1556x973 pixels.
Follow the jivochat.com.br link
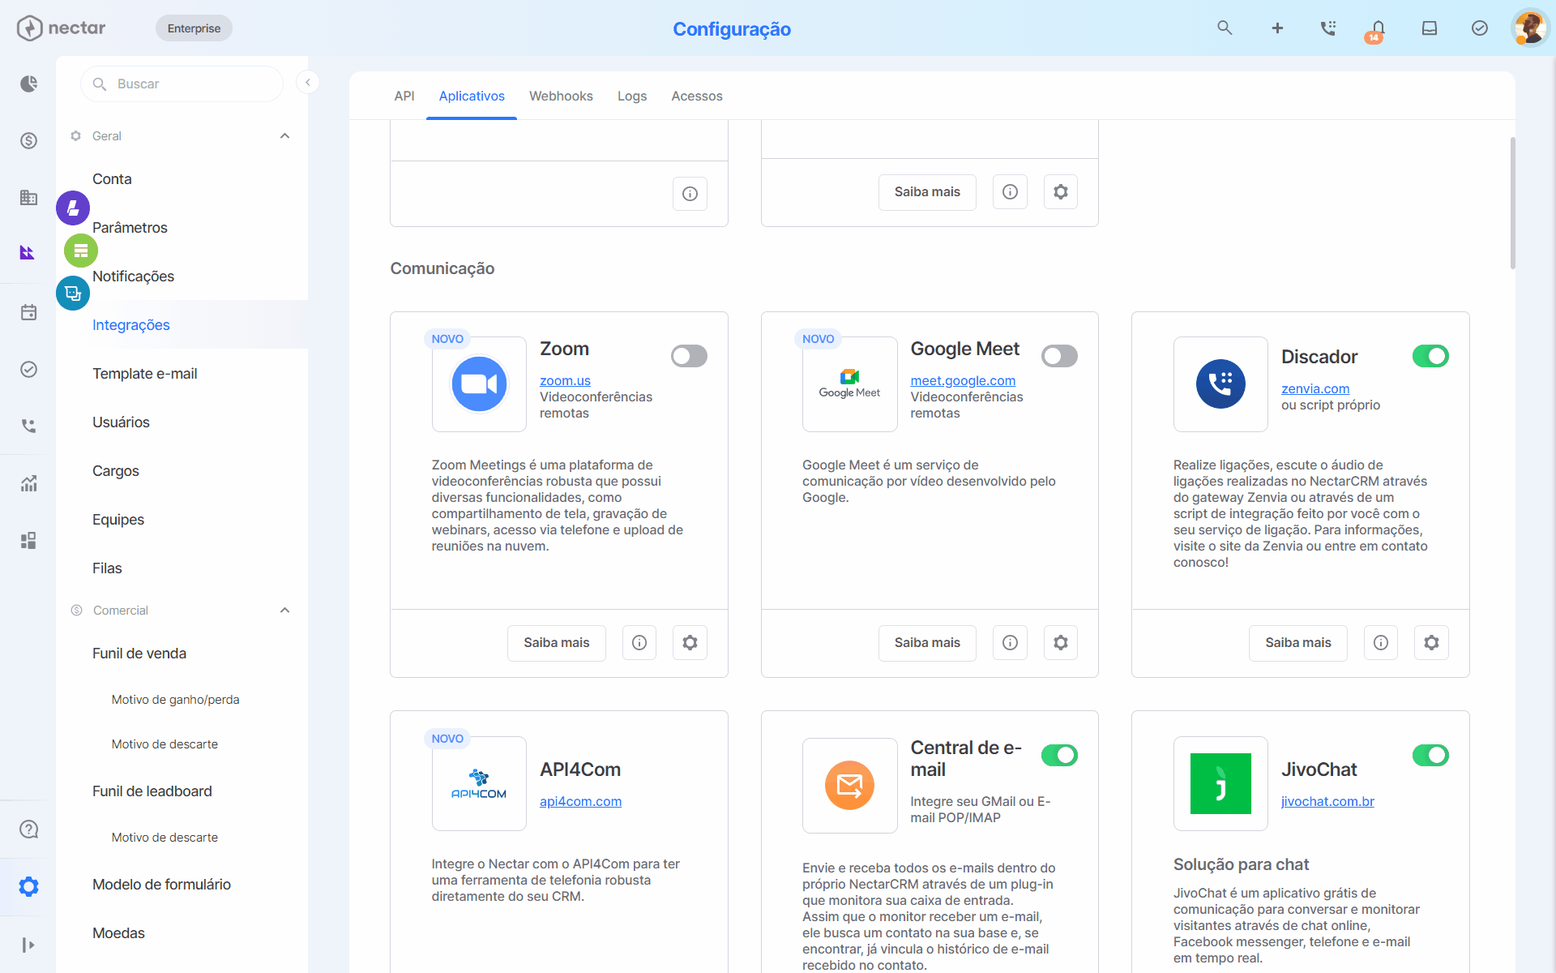click(1327, 801)
